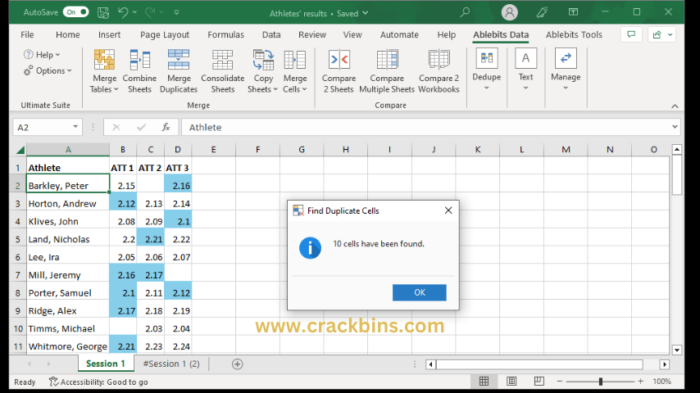Add a new sheet with plus icon
The height and width of the screenshot is (393, 700).
[x=237, y=364]
